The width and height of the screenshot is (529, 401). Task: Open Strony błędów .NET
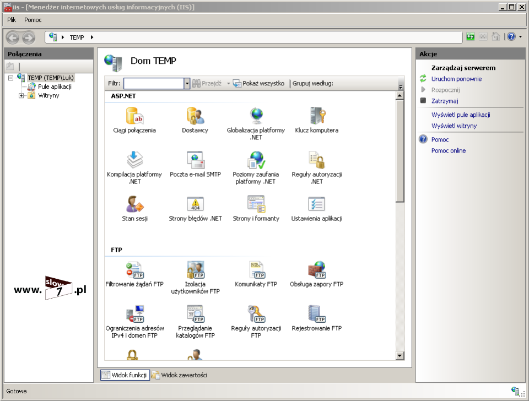[x=195, y=208]
